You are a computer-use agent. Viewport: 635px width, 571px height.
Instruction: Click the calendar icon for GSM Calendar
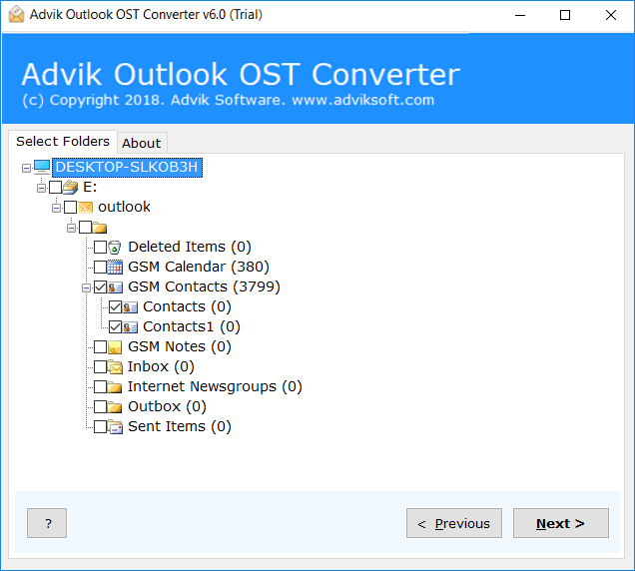(115, 267)
